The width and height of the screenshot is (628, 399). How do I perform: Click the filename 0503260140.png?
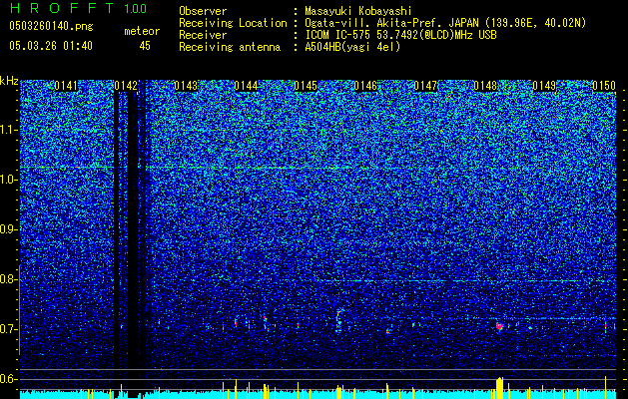coord(51,27)
